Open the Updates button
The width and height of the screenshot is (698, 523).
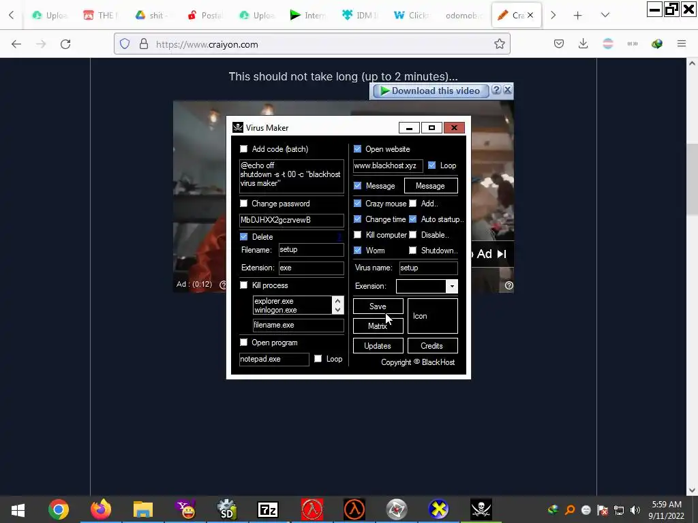coord(378,345)
